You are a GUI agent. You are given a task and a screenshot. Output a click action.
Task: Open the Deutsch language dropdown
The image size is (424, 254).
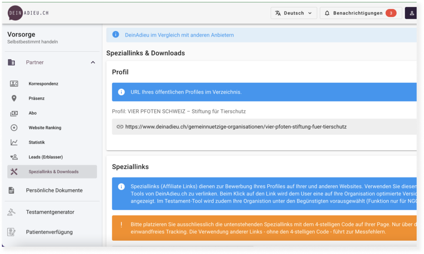point(294,13)
